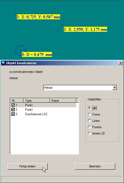Viewport: 124px width, 183px height.
Task: Click the 'Name' column header
Action: click(x=63, y=100)
